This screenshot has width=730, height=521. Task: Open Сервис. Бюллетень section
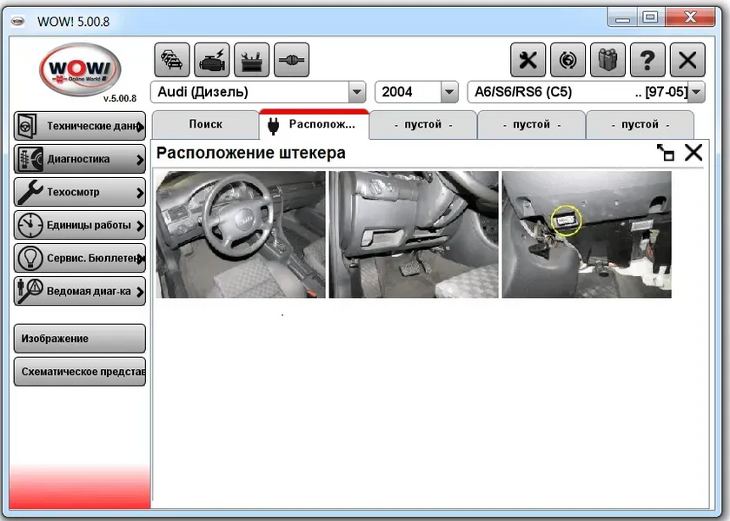coord(80,258)
